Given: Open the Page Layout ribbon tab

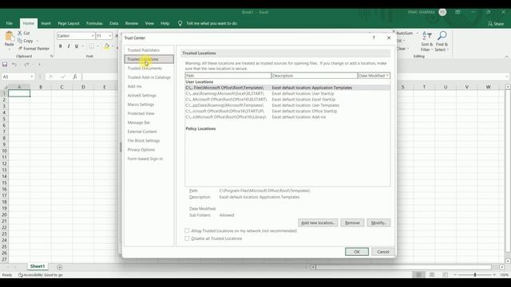Looking at the screenshot, I should [x=69, y=23].
